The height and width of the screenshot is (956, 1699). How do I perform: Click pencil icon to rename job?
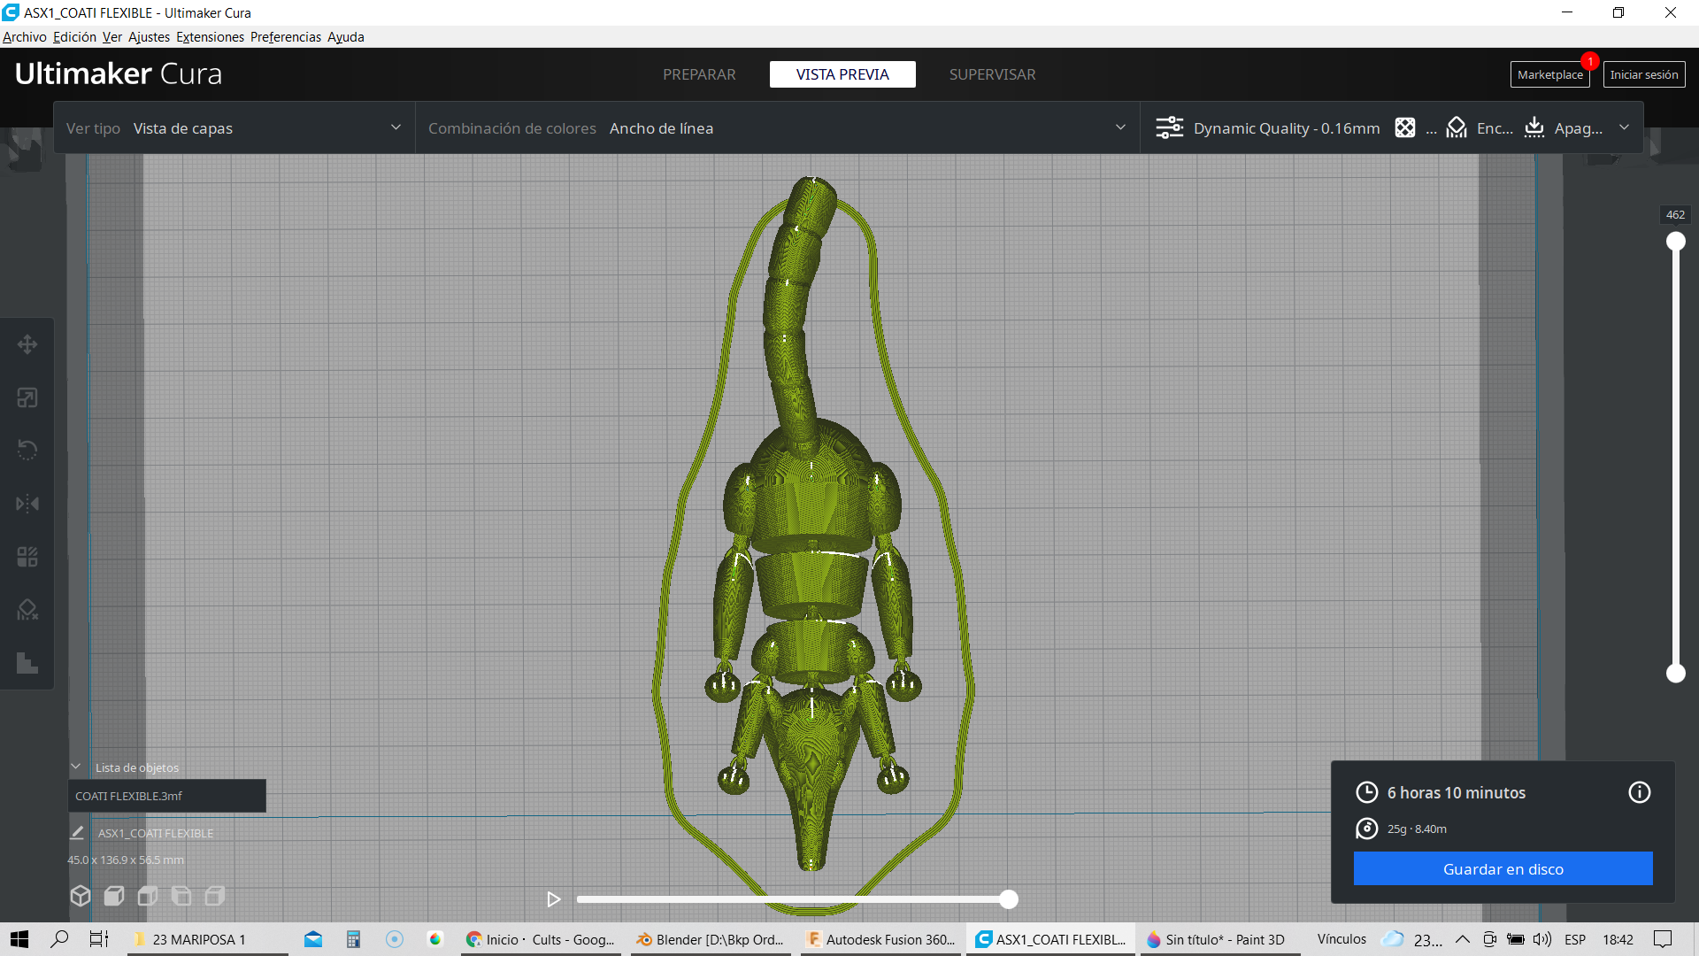pyautogui.click(x=77, y=833)
